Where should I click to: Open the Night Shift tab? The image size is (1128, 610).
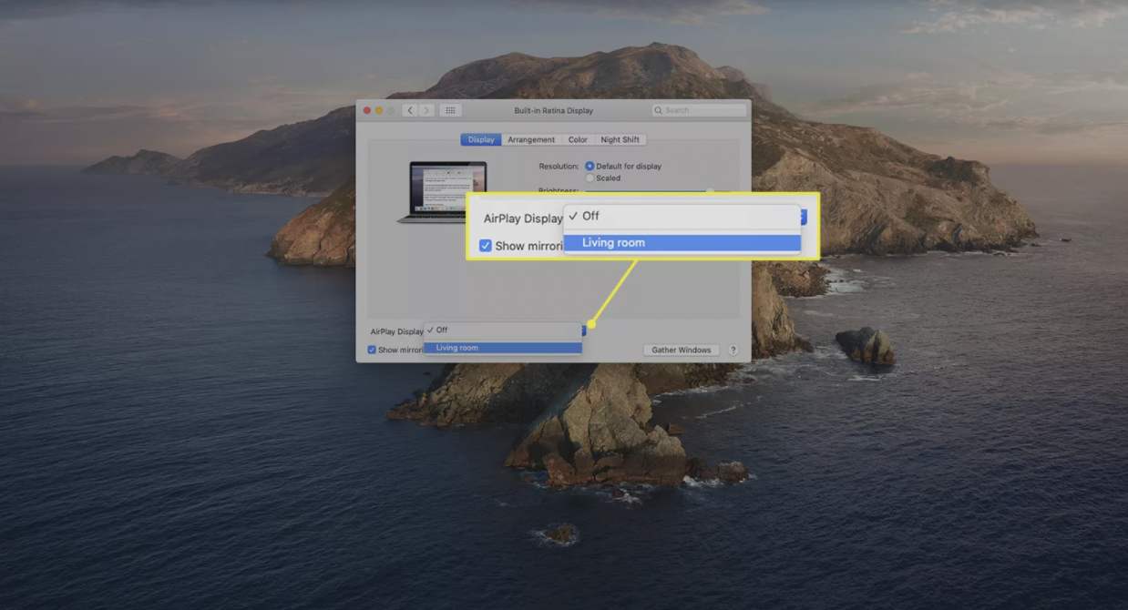(x=620, y=139)
